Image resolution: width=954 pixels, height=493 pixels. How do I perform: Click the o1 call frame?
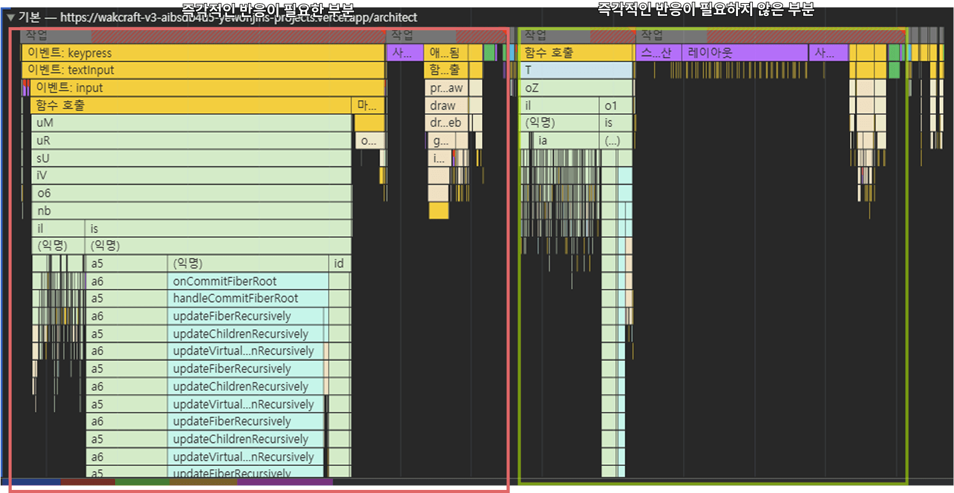click(615, 106)
